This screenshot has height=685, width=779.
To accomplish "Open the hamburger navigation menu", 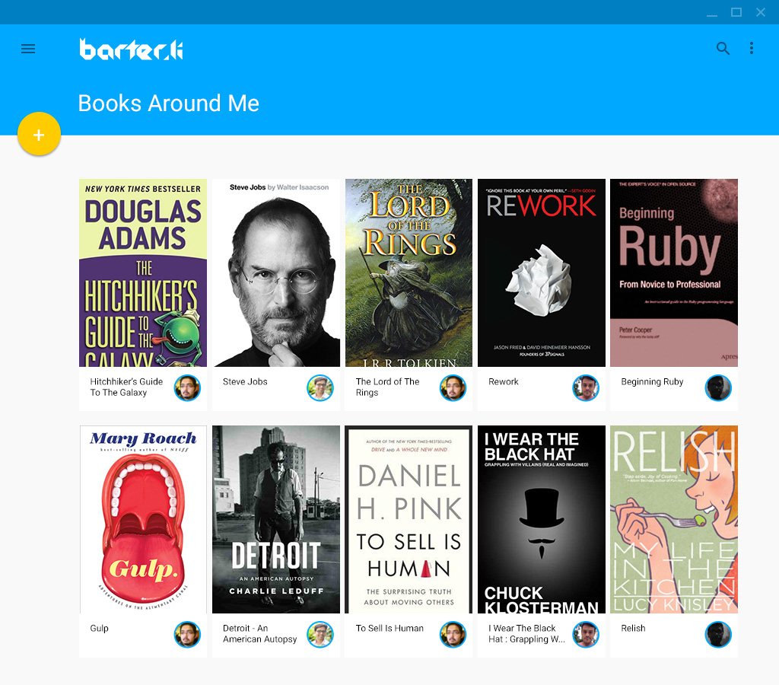I will tap(28, 49).
